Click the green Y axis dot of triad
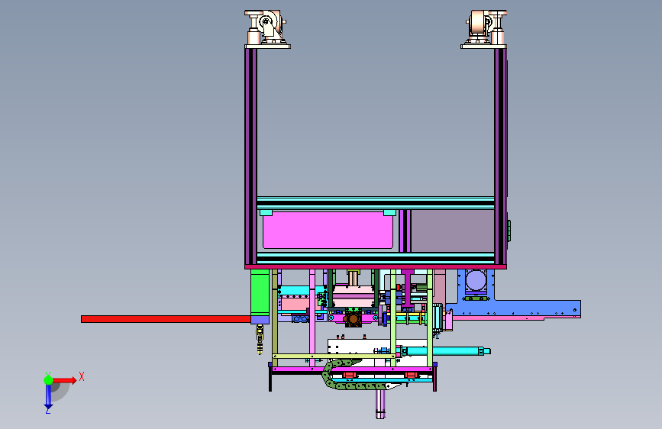Screen dimensions: 662x429 coord(49,380)
